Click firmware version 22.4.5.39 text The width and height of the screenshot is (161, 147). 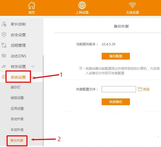click(108, 44)
